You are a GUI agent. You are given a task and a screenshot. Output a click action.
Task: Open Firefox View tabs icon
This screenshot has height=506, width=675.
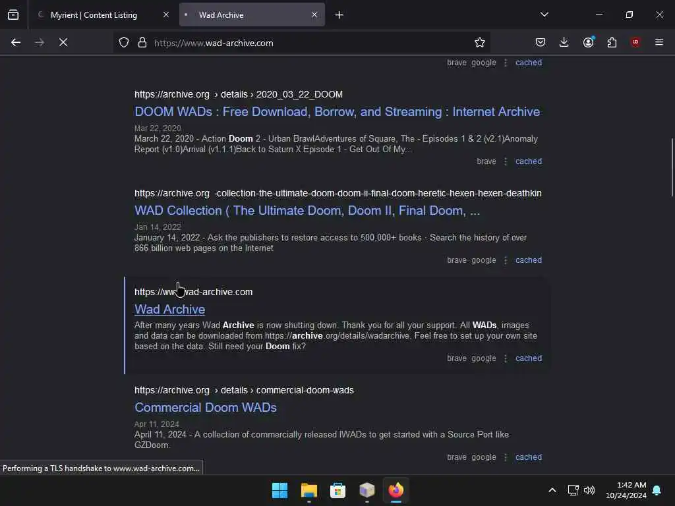(13, 14)
